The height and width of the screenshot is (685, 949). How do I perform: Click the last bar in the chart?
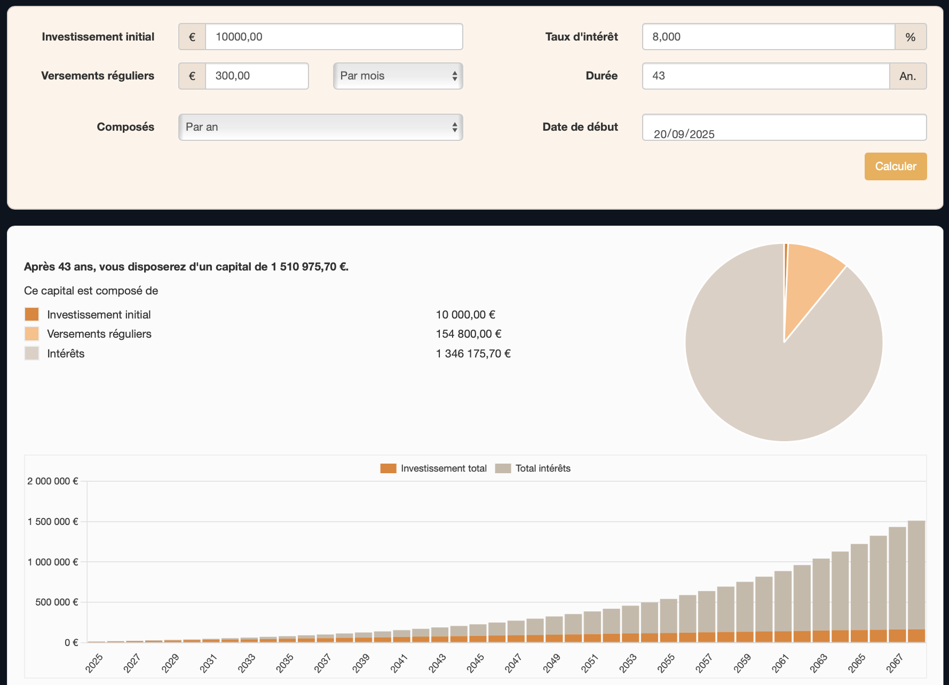pos(916,576)
